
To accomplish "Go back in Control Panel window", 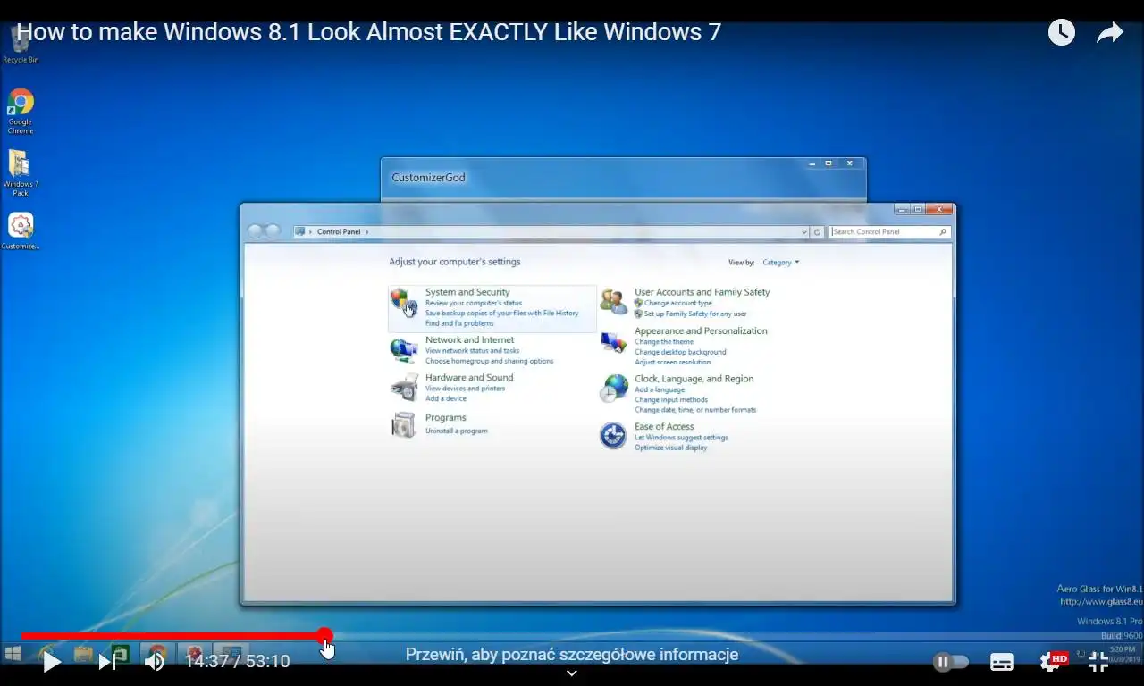I will [x=256, y=231].
